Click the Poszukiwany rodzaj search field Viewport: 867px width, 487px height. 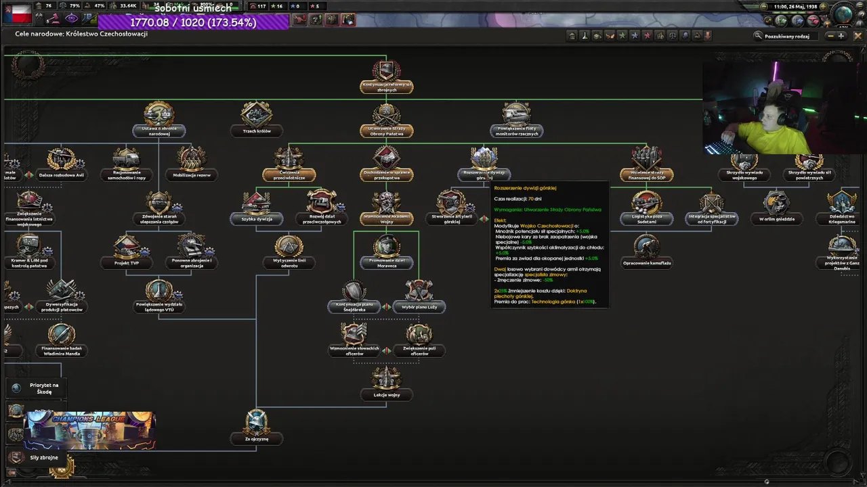pos(790,36)
